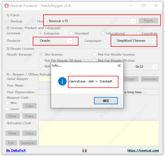Click the blue info icon in dialog
The image size is (165, 156).
point(62,81)
